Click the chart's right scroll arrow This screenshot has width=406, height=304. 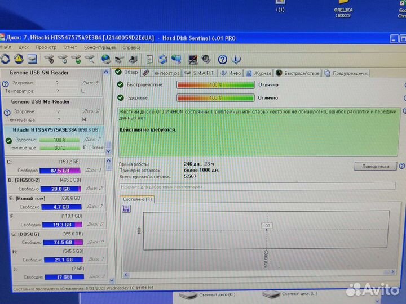click(x=393, y=272)
